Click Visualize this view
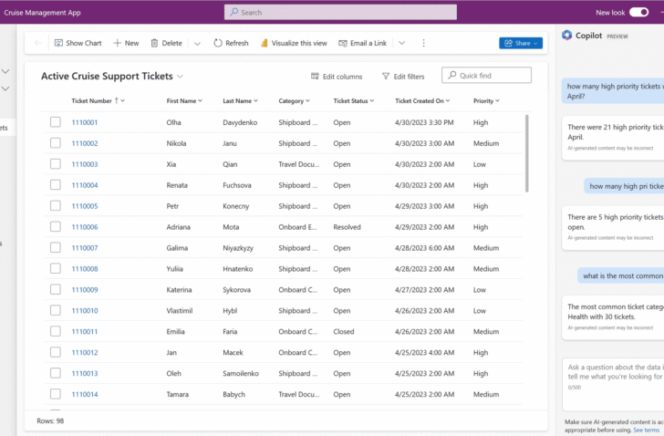Viewport: 664px width, 436px height. coord(294,43)
